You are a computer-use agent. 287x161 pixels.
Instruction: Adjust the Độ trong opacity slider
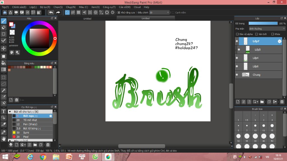(263, 23)
